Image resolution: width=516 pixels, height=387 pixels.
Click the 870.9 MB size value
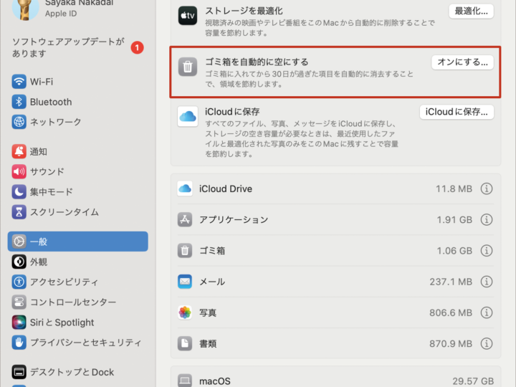[451, 343]
